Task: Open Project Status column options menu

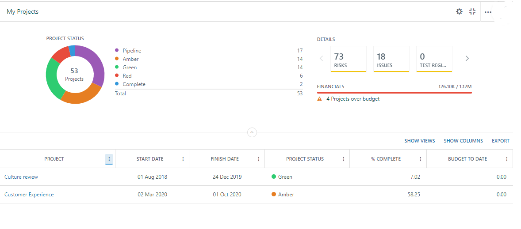Action: point(344,159)
